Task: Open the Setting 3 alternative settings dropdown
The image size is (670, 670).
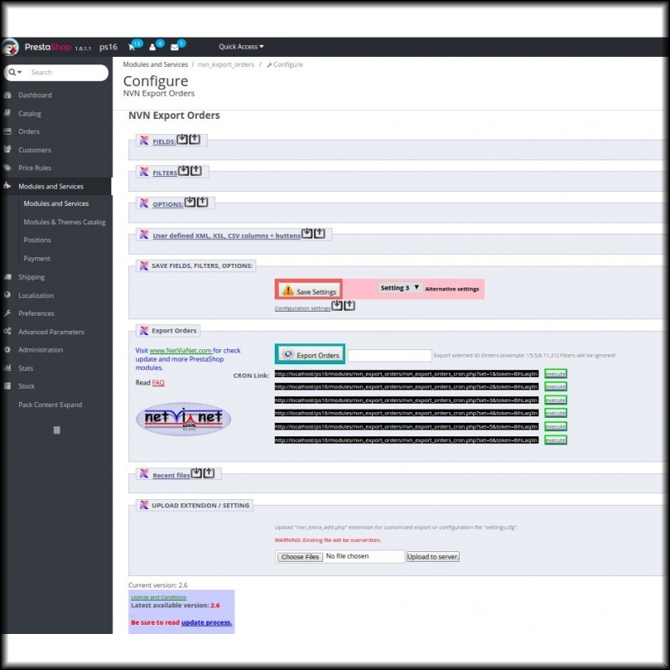Action: pyautogui.click(x=400, y=288)
